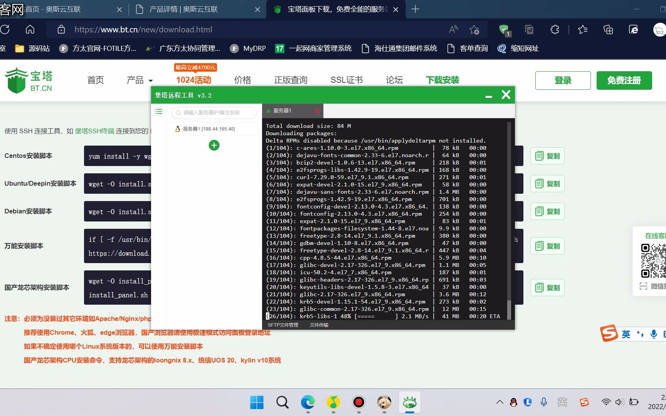Open the 客单查询 bookmark
The width and height of the screenshot is (666, 416).
(x=468, y=49)
